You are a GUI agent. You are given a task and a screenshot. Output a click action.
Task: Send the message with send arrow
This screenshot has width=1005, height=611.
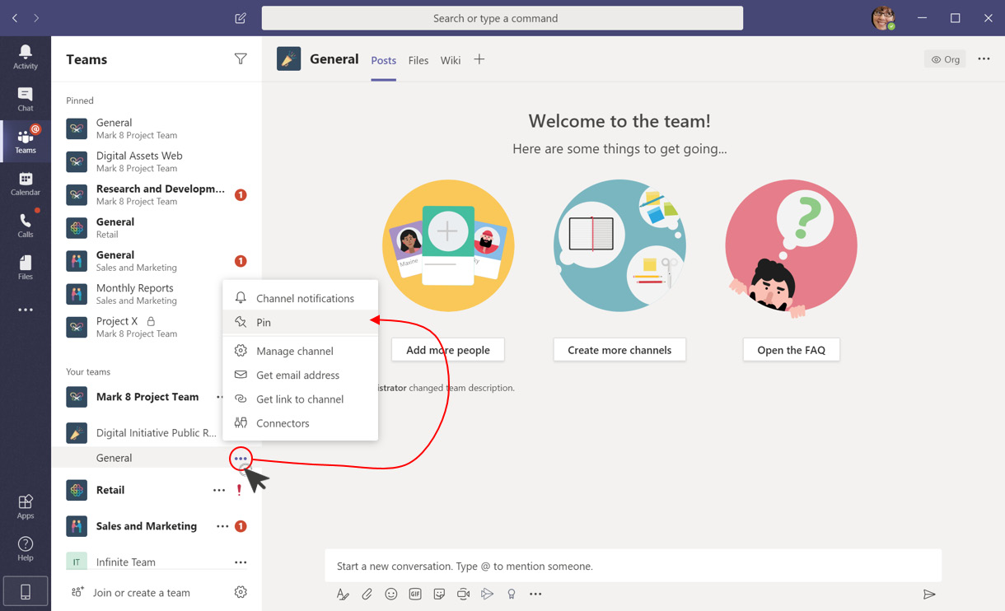click(929, 594)
